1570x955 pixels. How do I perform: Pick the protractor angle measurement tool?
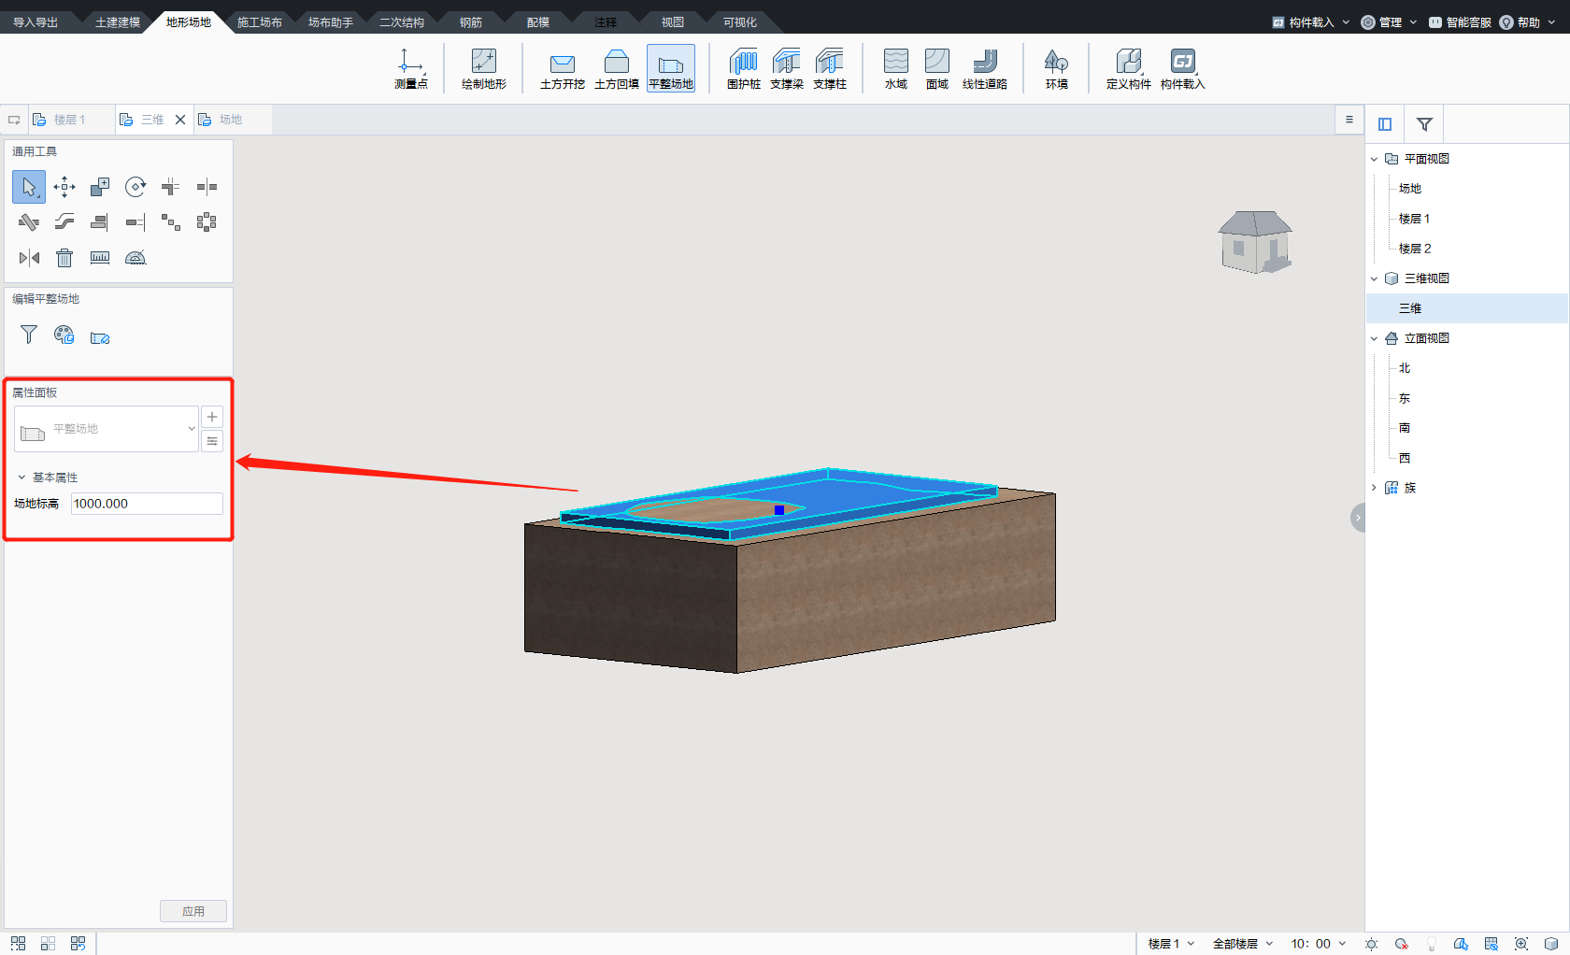pyautogui.click(x=136, y=258)
